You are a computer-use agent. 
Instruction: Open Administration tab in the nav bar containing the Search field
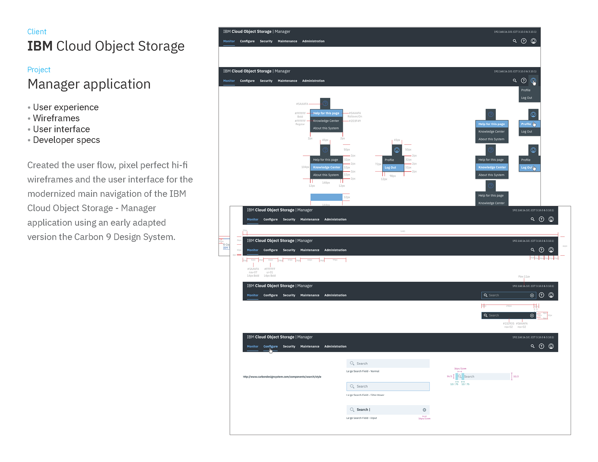(x=335, y=295)
